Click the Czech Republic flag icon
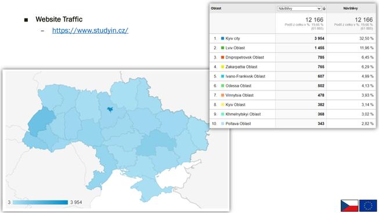The height and width of the screenshot is (213, 379). (x=349, y=205)
